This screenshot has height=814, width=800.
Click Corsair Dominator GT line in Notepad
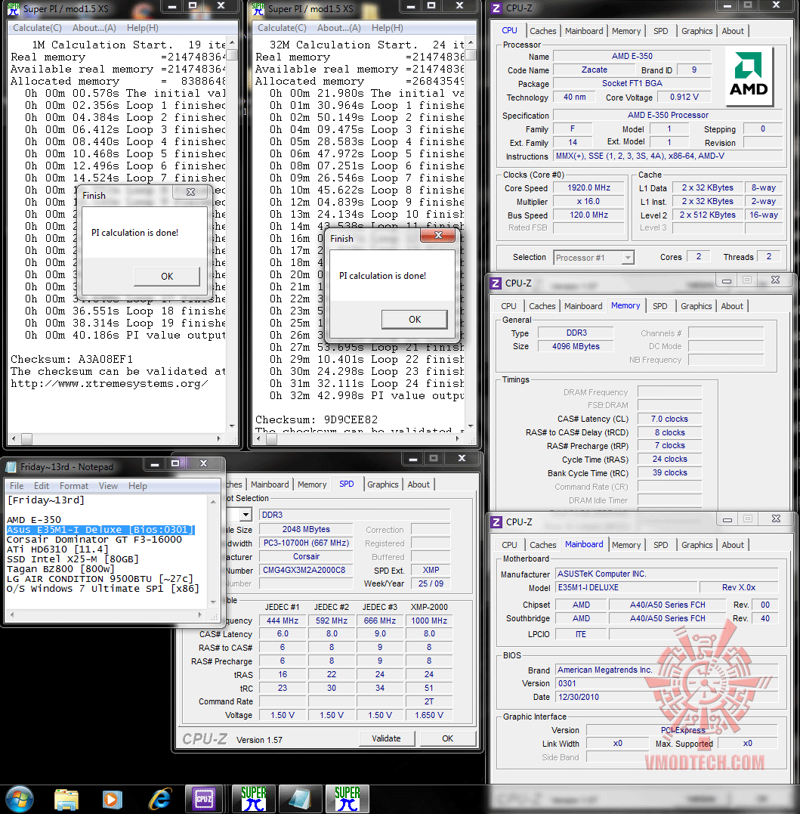(94, 540)
